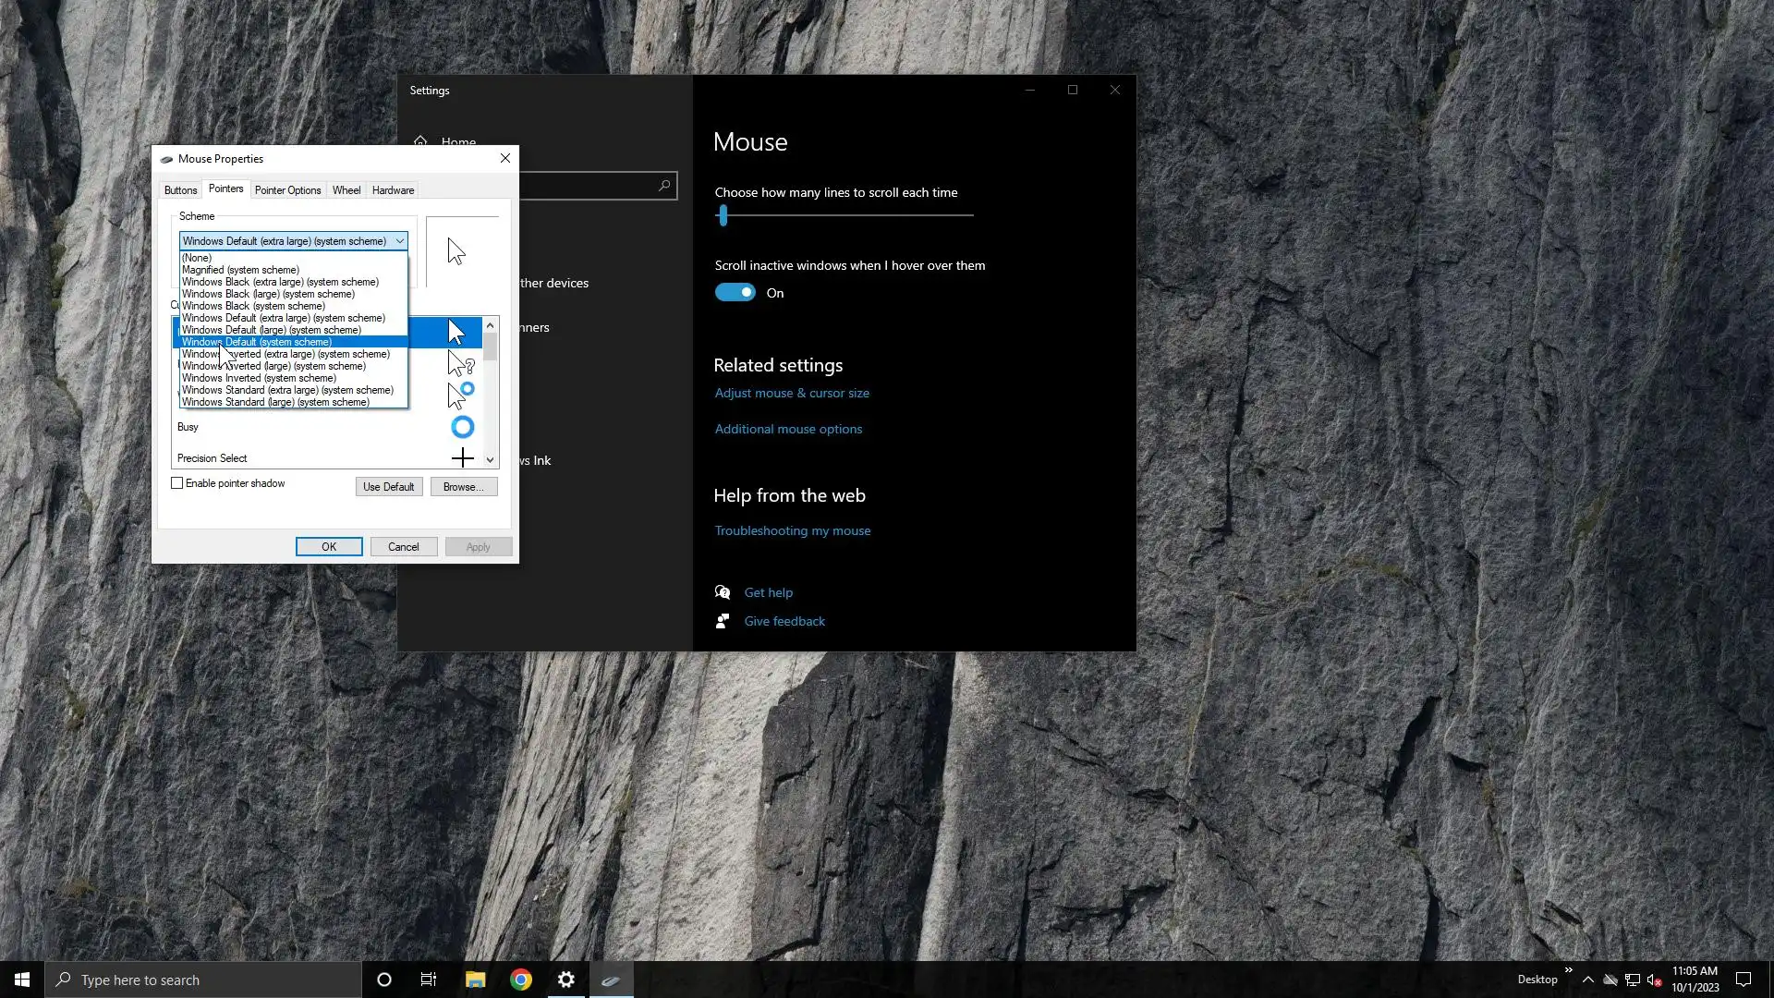Open Adjust mouse & cursor size link
1774x998 pixels.
(791, 393)
